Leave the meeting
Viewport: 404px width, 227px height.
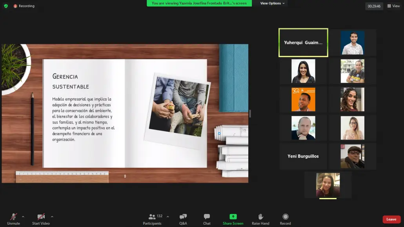pyautogui.click(x=391, y=219)
